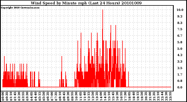Click the 7.5 y-axis label
The image size is (187, 102).
coord(180,29)
